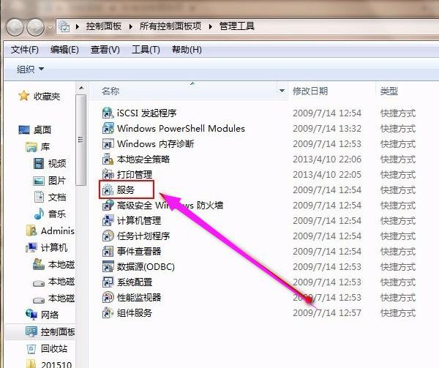Click the 性能监视器 icon
Image resolution: width=439 pixels, height=368 pixels.
click(x=108, y=297)
